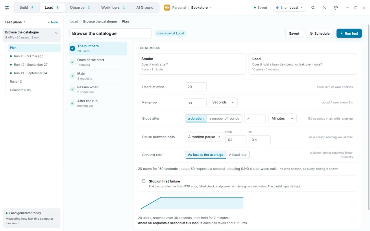Minimize the application window
This screenshot has height=231, width=370.
pos(347,8)
